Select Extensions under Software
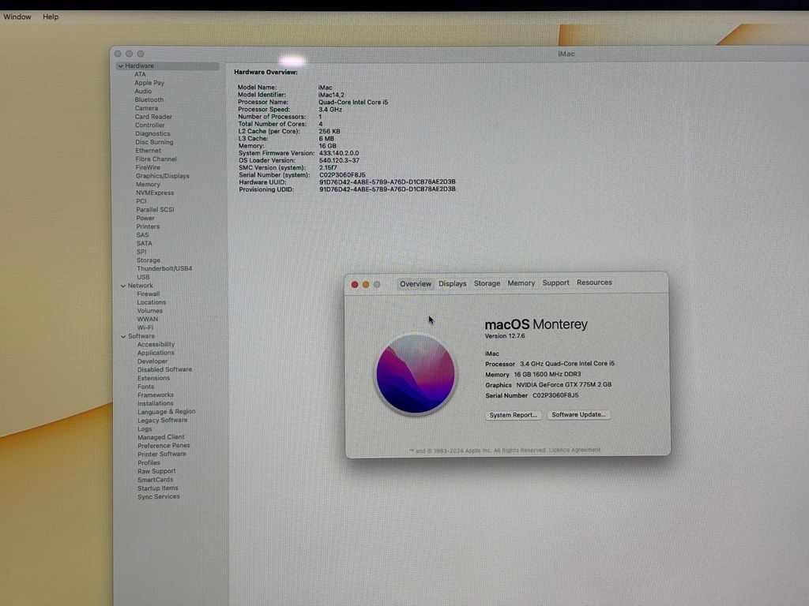809x606 pixels. click(x=153, y=378)
